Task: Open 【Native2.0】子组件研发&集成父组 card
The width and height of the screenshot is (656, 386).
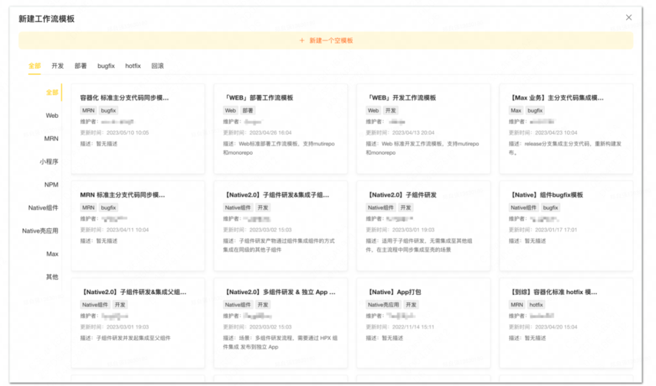Action: coord(138,323)
